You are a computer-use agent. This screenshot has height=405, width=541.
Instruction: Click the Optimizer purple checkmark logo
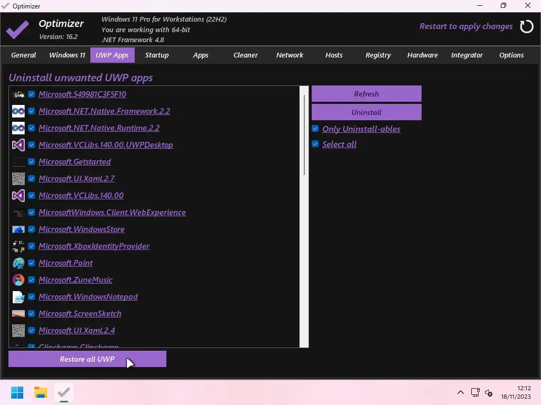tap(17, 30)
